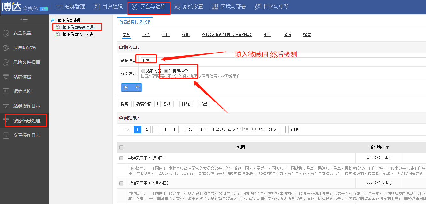Sort by the 所在站点 column arrow

(388, 147)
